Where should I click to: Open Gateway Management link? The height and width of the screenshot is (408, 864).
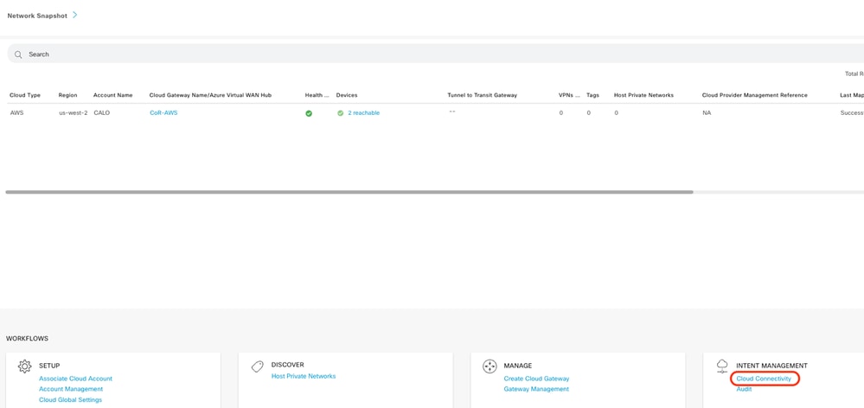click(536, 389)
